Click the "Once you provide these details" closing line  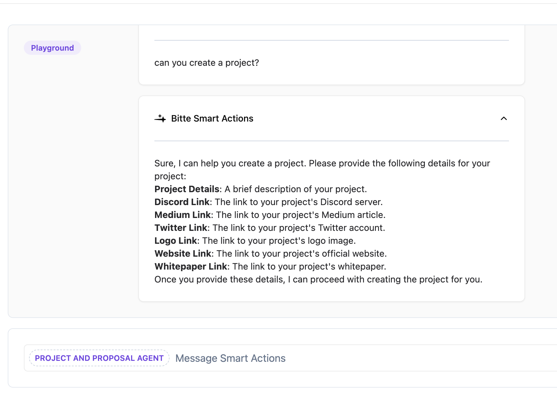(x=318, y=280)
